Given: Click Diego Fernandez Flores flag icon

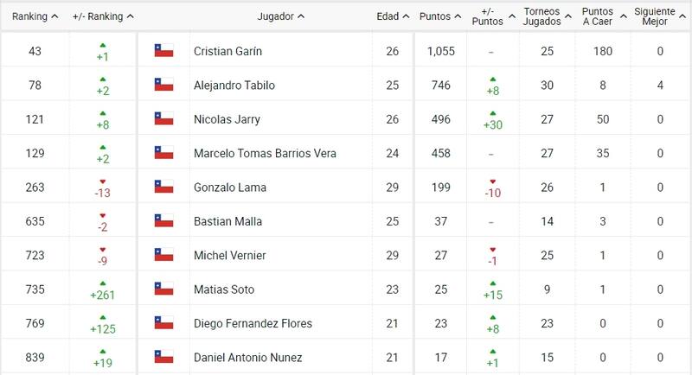Looking at the screenshot, I should pos(163,323).
